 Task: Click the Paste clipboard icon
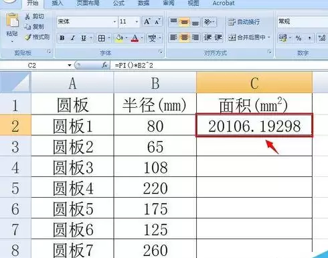tap(12, 21)
